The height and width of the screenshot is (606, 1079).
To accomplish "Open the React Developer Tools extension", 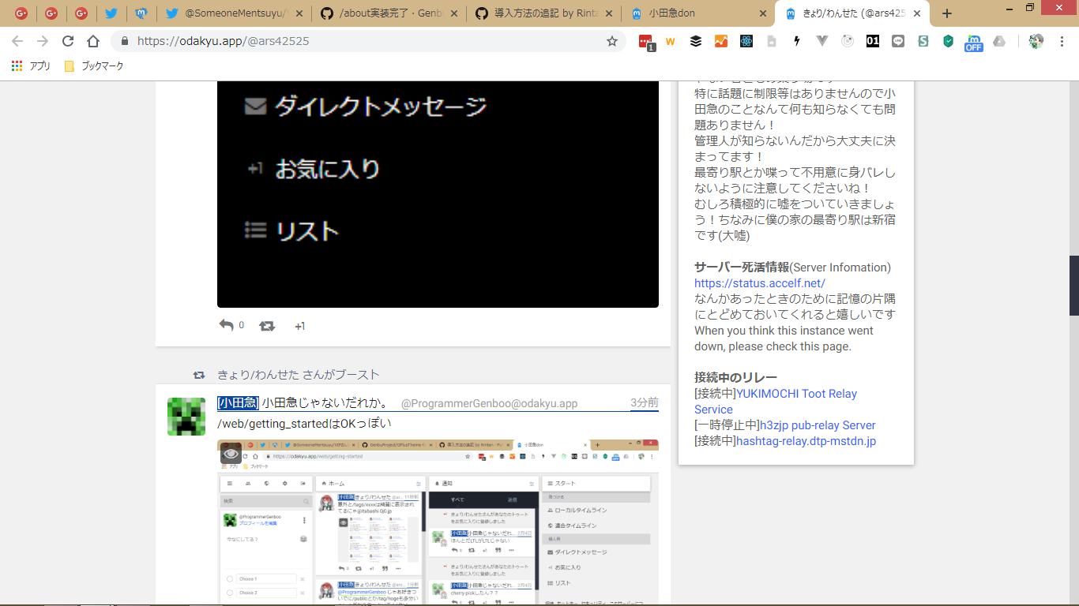I will (746, 41).
